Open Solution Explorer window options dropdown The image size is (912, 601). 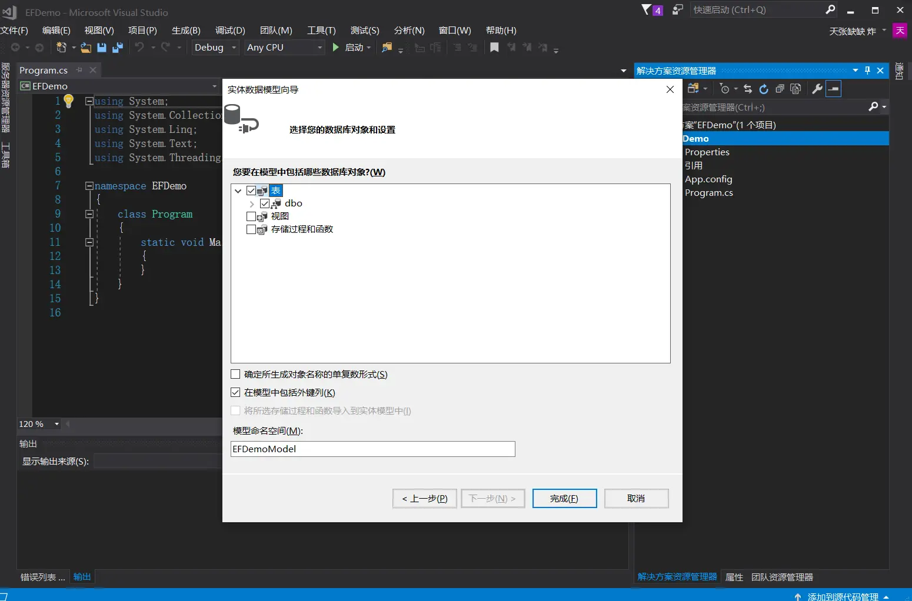coord(856,71)
